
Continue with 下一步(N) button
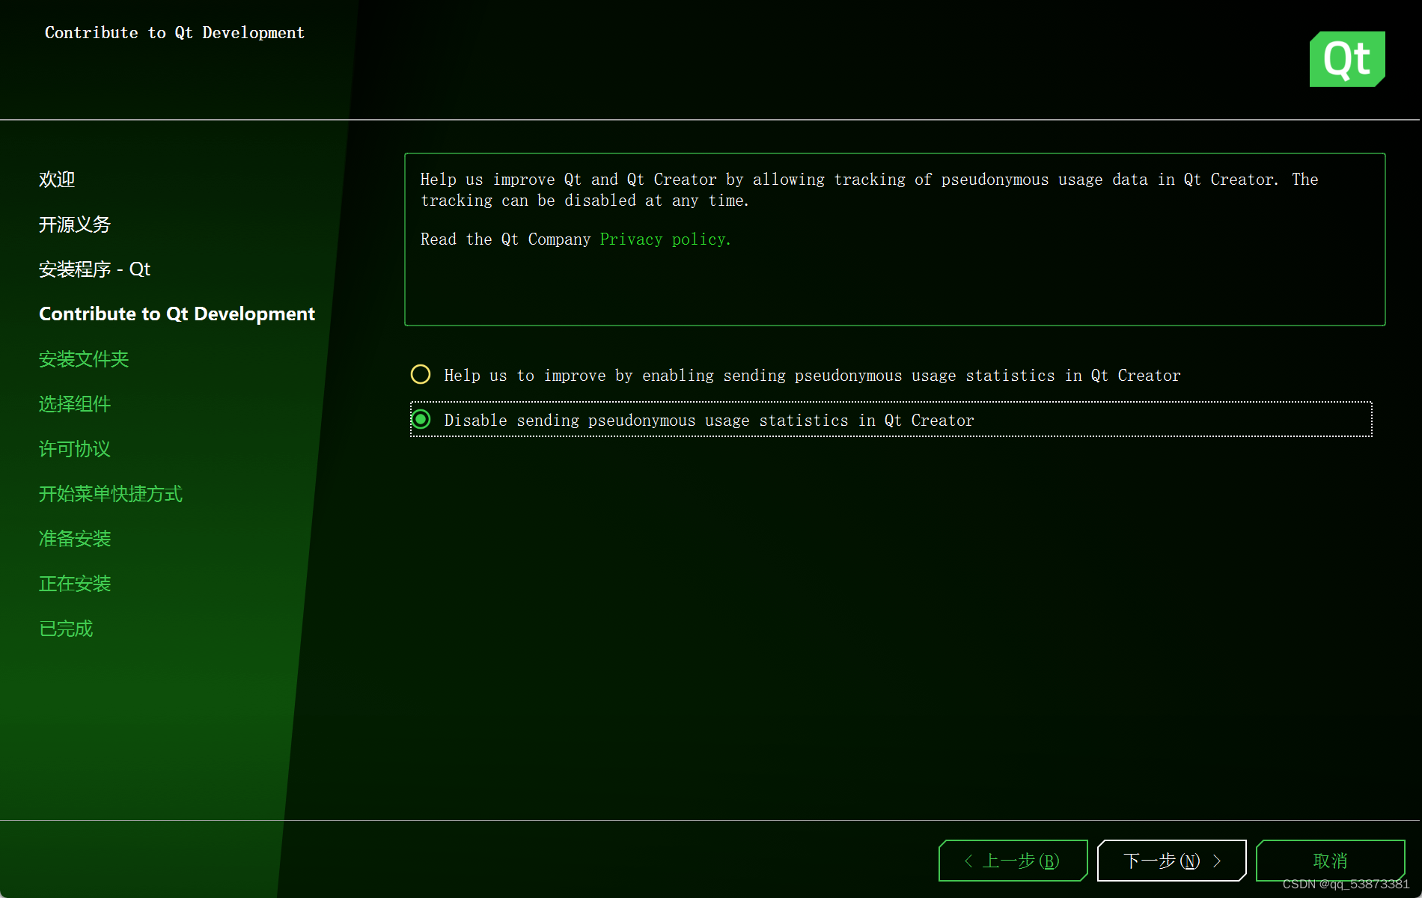point(1172,861)
